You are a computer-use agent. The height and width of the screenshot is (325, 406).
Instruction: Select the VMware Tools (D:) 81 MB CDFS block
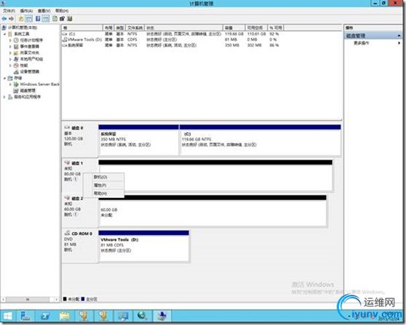[144, 246]
